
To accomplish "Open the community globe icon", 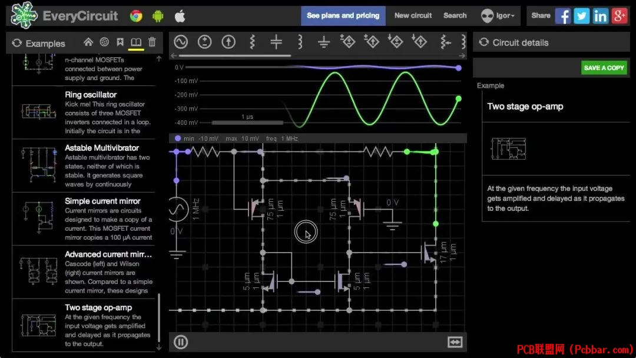I will click(x=104, y=42).
